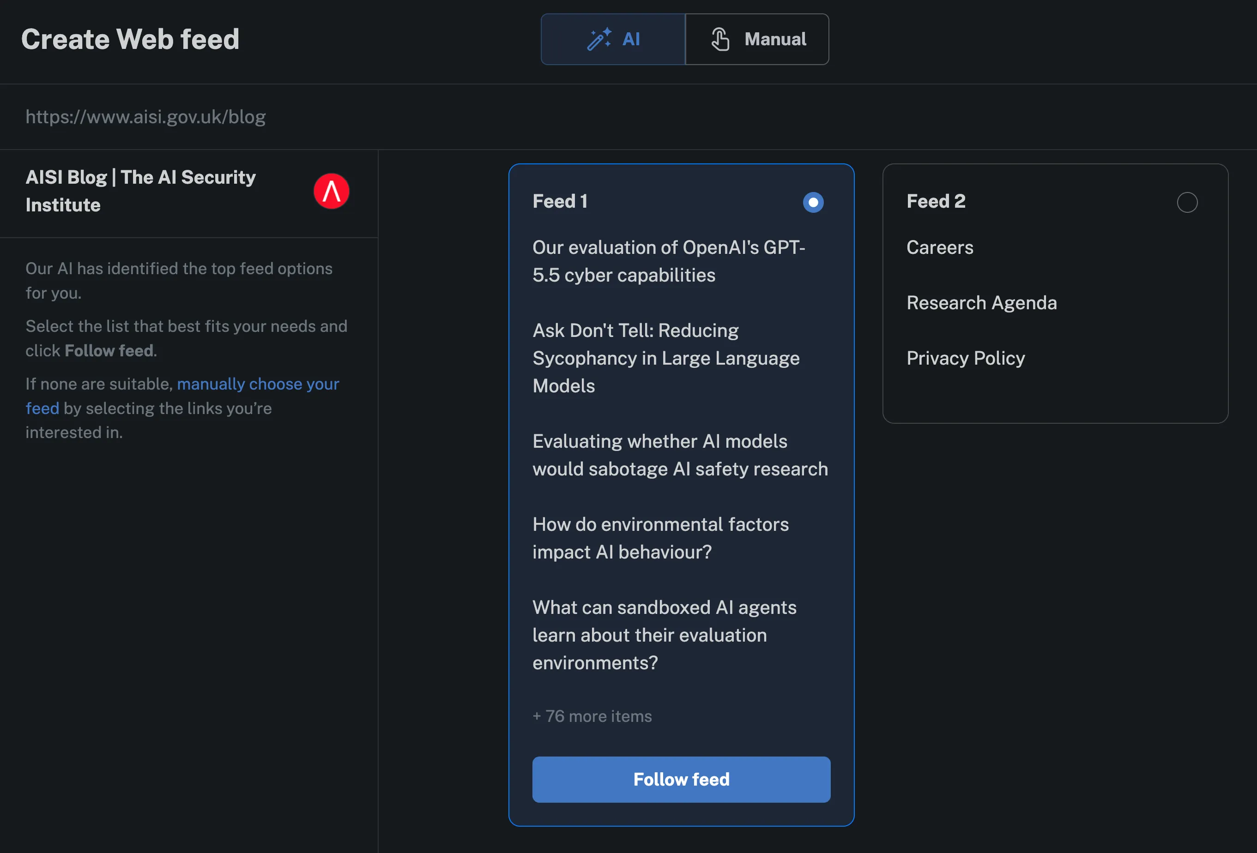Switch to the Manual feed creation tab
The height and width of the screenshot is (853, 1257).
point(757,39)
